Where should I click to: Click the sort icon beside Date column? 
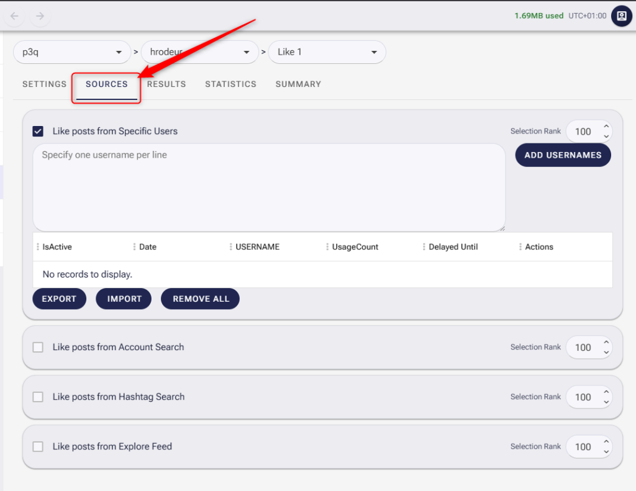point(135,246)
